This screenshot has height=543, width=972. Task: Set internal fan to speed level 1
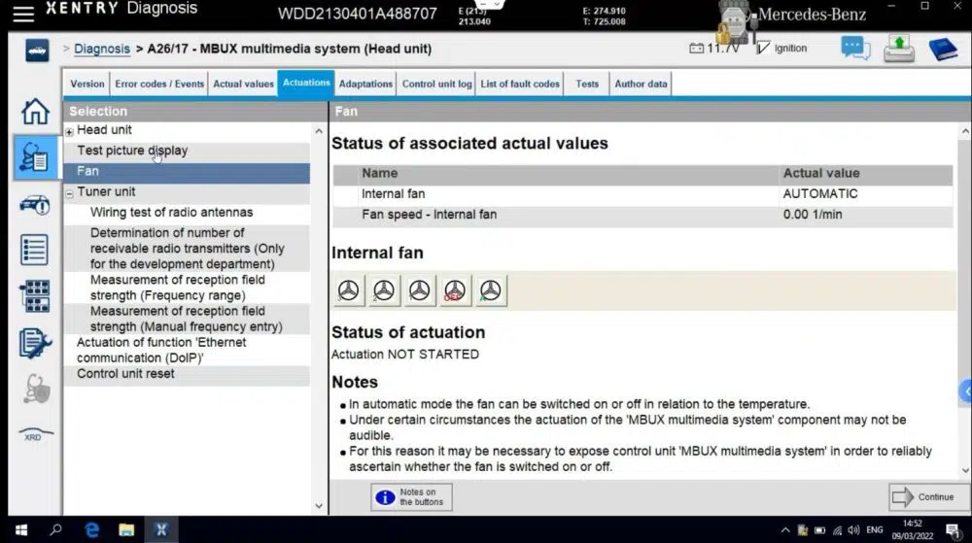[x=420, y=290]
